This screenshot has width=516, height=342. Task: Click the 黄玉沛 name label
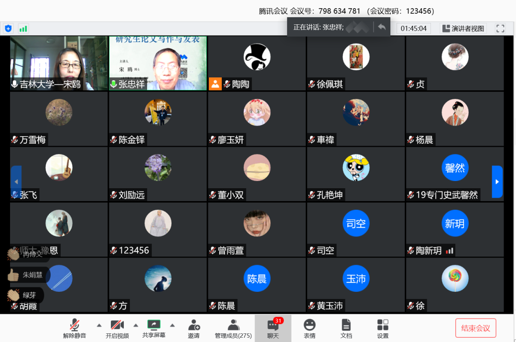pos(330,306)
